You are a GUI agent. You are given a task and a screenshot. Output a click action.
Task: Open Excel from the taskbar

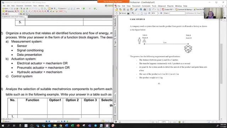coord(72,126)
